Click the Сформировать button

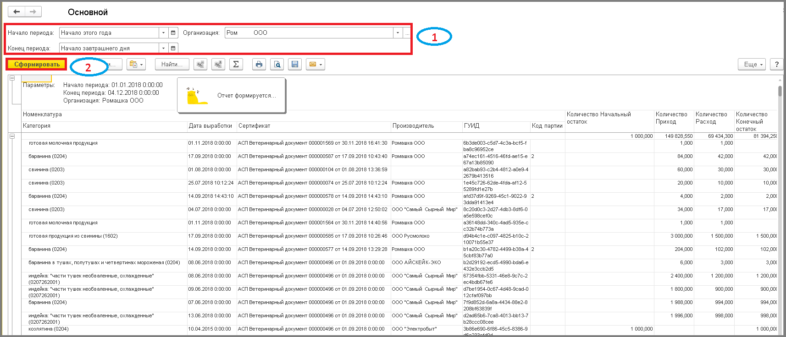tap(37, 65)
